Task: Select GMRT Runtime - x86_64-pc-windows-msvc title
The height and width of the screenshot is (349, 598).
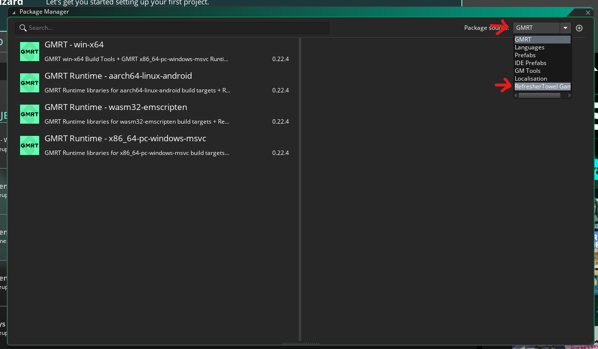Action: click(x=125, y=138)
